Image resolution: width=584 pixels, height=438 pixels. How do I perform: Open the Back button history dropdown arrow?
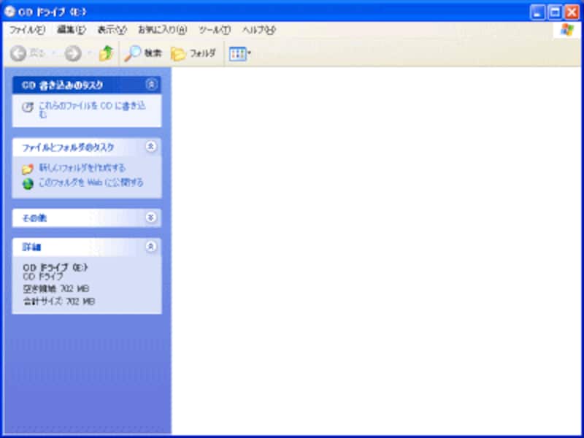tap(53, 54)
